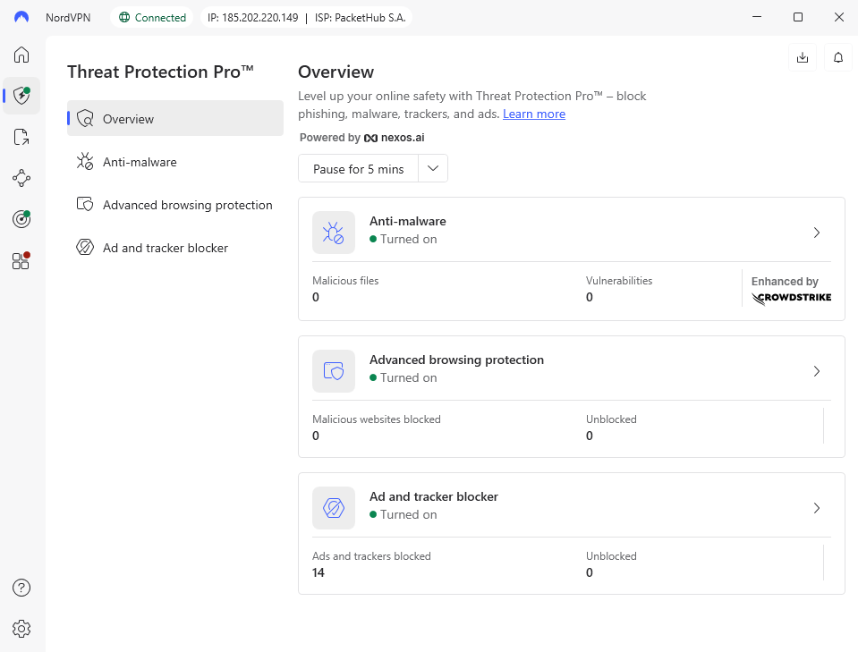
Task: Click the Malicious files count
Action: [x=316, y=297]
